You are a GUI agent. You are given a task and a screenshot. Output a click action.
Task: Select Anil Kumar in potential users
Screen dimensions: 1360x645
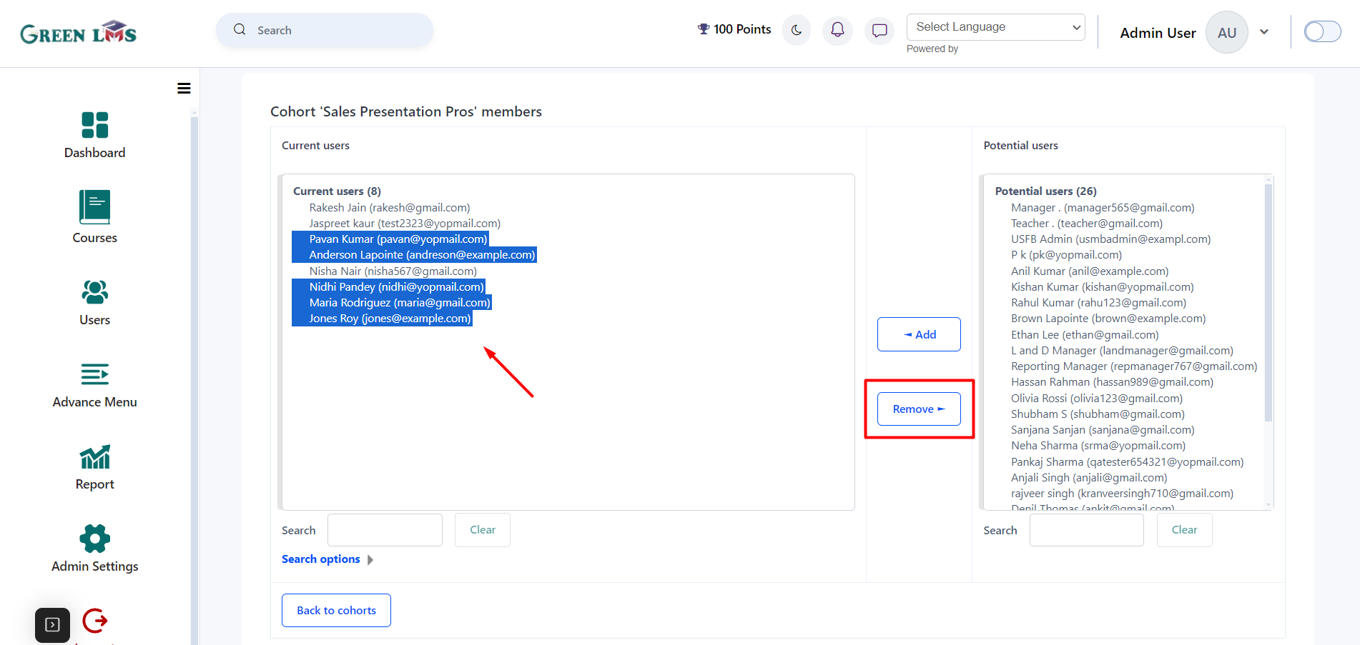(x=1090, y=271)
